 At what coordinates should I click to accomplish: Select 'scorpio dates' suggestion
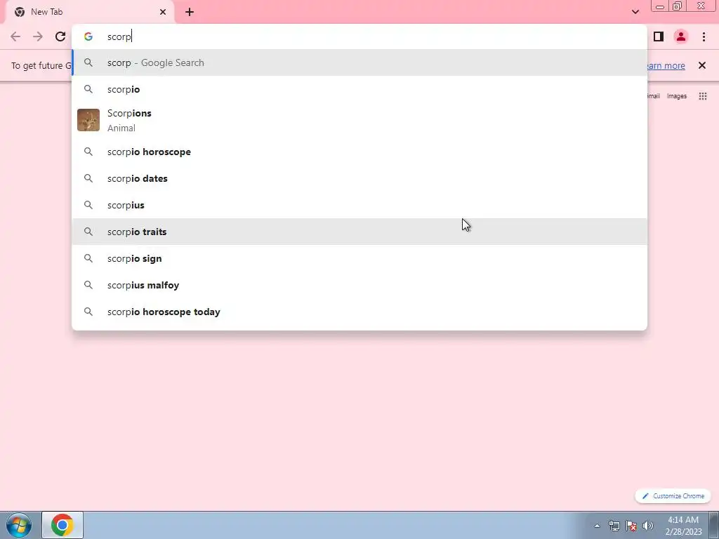pyautogui.click(x=359, y=178)
